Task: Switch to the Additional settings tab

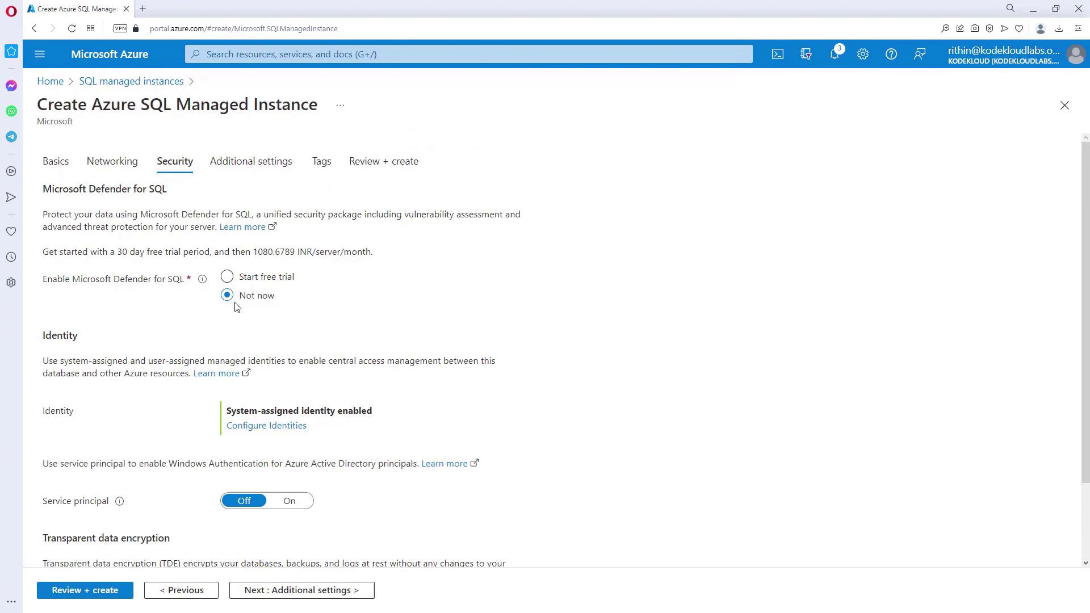Action: [251, 161]
